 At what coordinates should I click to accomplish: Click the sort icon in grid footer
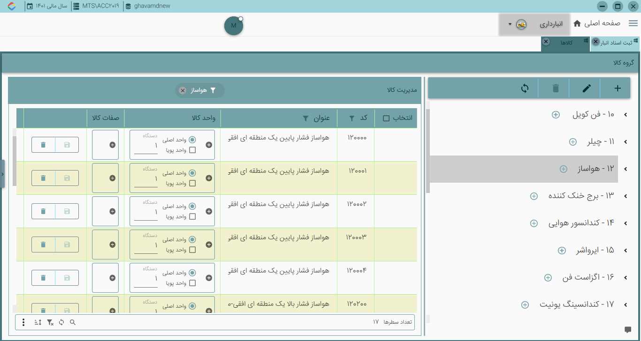[38, 322]
